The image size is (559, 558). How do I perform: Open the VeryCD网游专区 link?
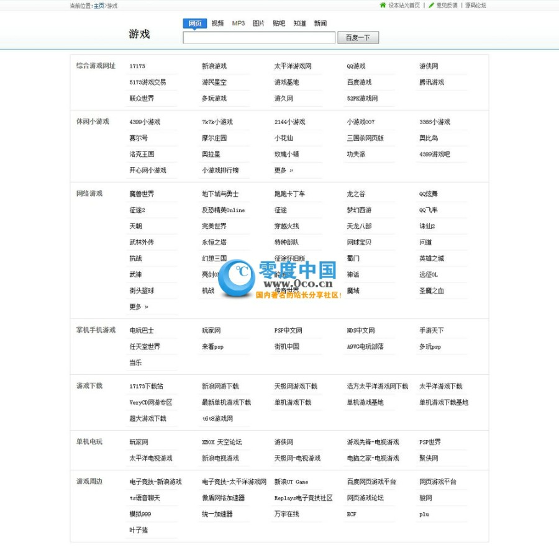tap(151, 402)
